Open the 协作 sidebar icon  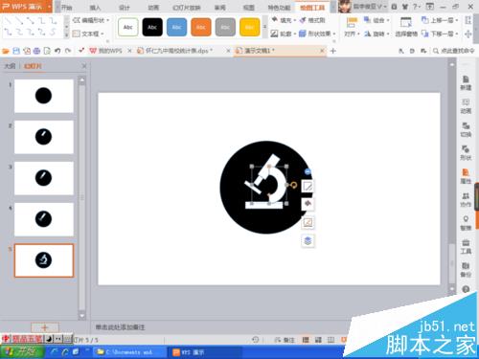(x=466, y=199)
